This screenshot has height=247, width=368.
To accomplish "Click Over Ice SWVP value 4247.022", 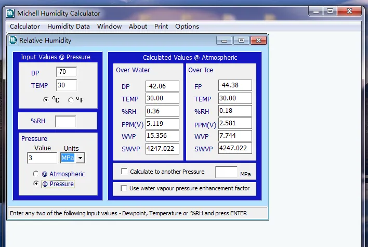I will coord(235,148).
